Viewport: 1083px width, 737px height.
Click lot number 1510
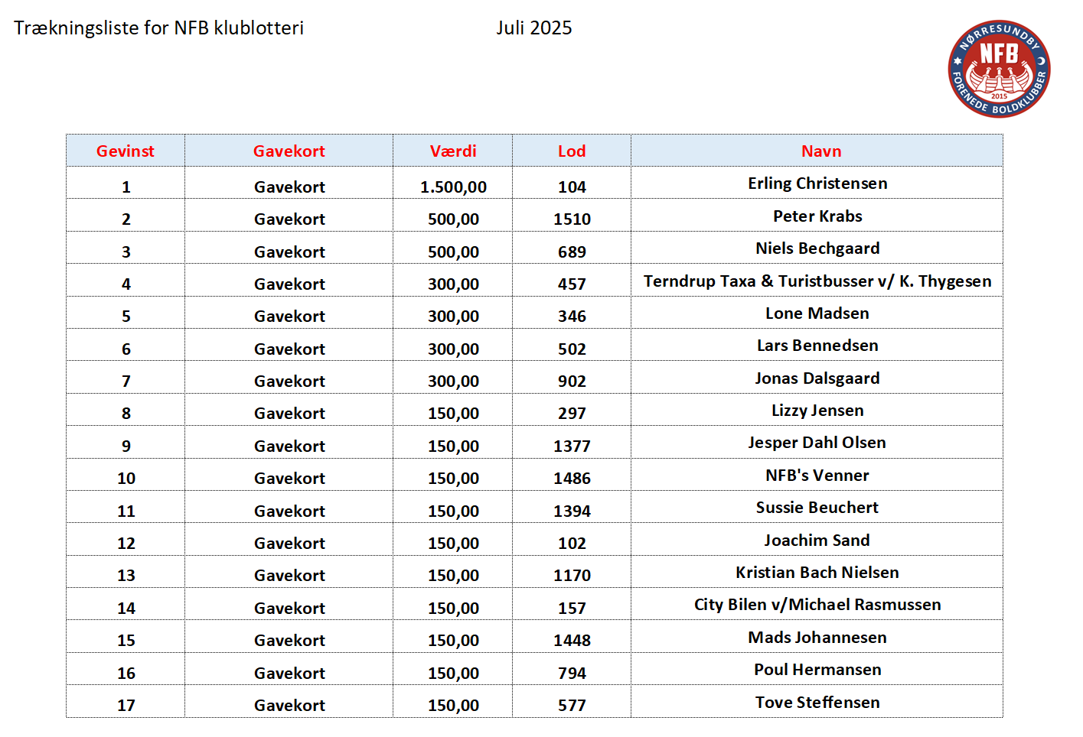click(572, 219)
